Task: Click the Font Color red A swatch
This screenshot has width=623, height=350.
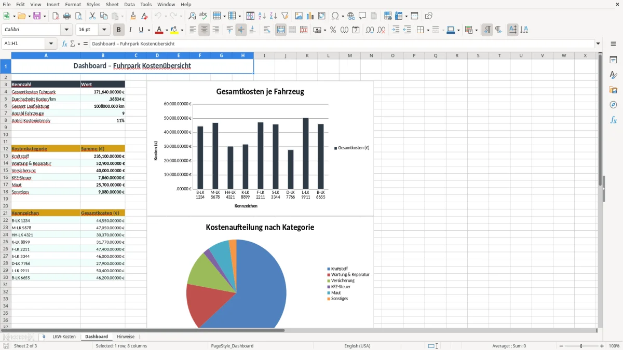Action: (159, 30)
